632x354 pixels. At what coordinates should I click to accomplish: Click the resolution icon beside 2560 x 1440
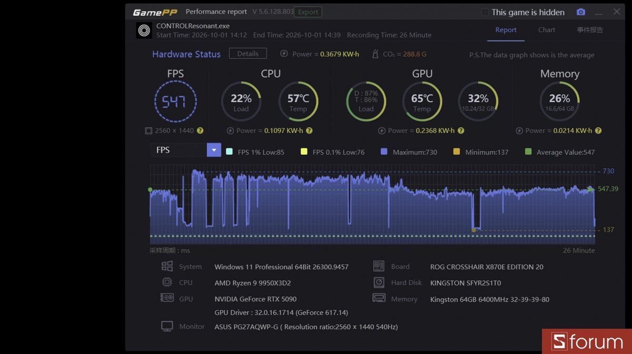(149, 130)
